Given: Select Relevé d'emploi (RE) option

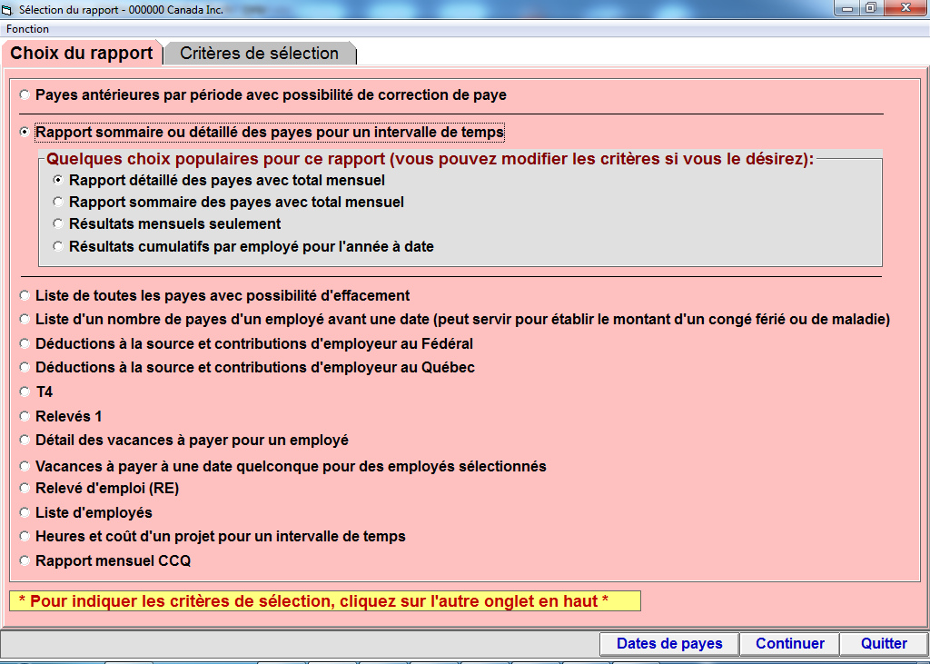Looking at the screenshot, I should pyautogui.click(x=25, y=488).
